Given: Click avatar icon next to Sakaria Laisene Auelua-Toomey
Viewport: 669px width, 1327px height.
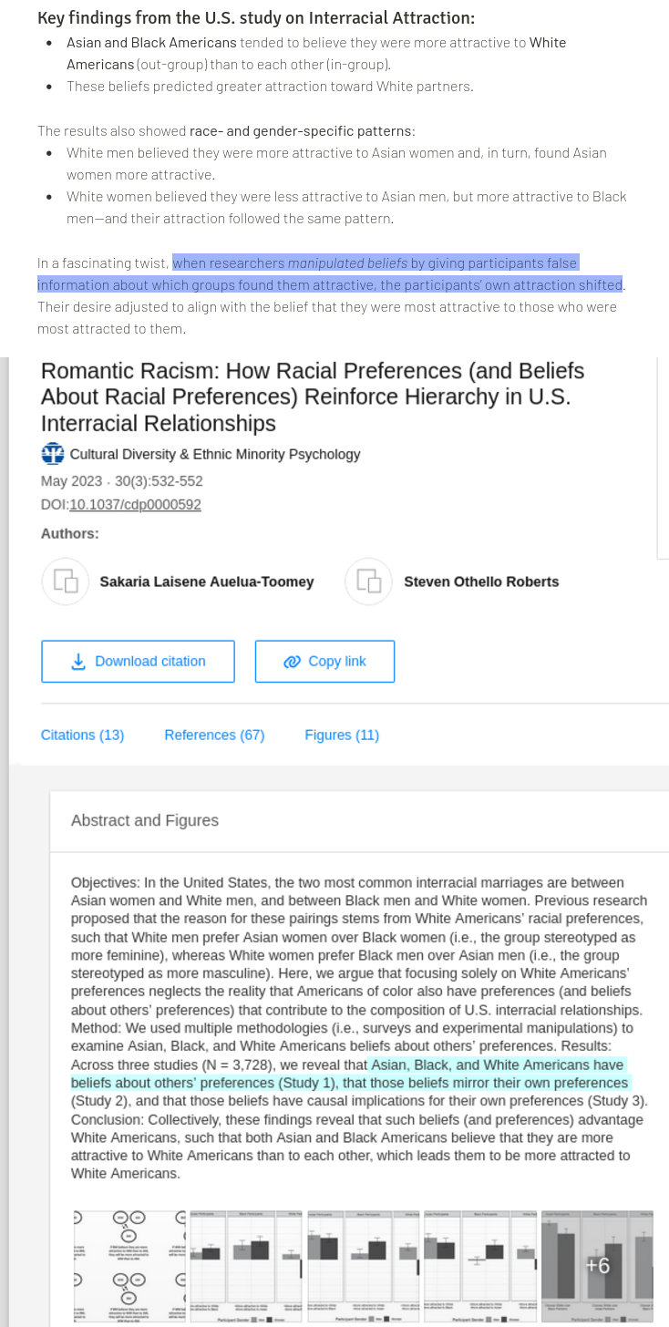Looking at the screenshot, I should point(66,581).
